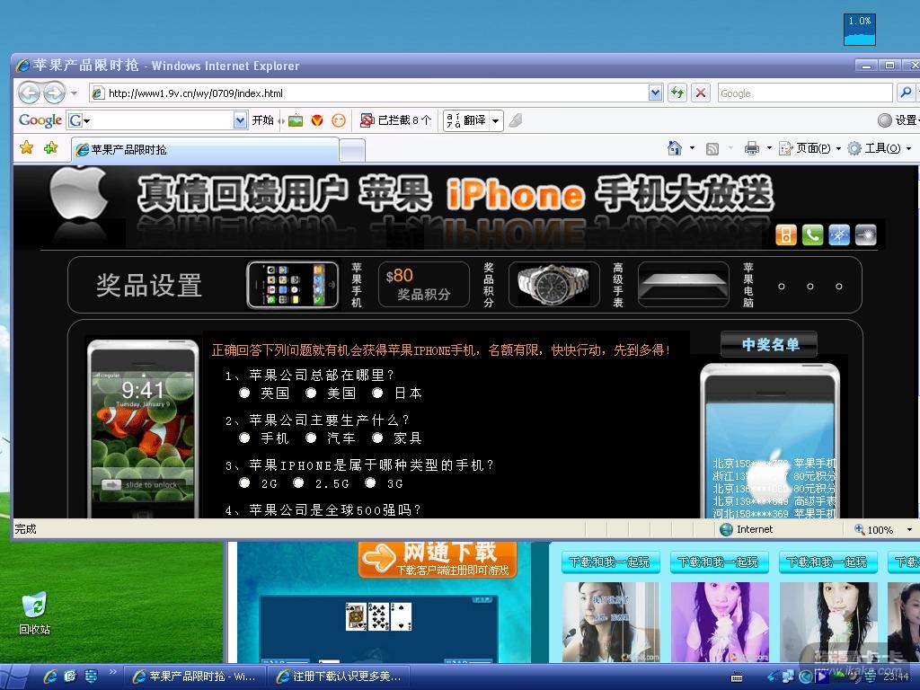The height and width of the screenshot is (690, 920).
Task: Click the Print icon
Action: (x=752, y=148)
